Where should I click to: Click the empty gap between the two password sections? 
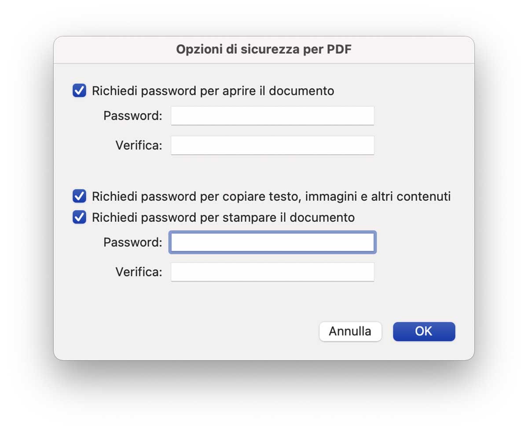point(264,172)
